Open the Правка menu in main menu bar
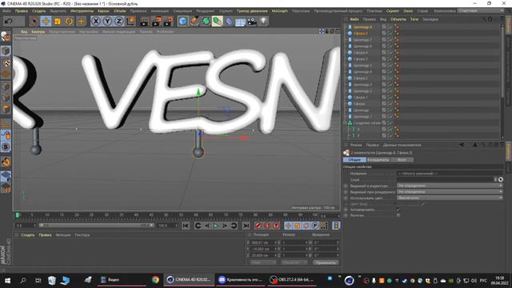The width and height of the screenshot is (512, 288). pos(22,11)
